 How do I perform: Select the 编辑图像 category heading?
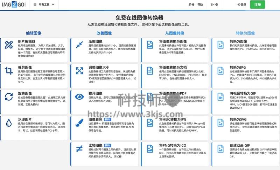(34, 33)
